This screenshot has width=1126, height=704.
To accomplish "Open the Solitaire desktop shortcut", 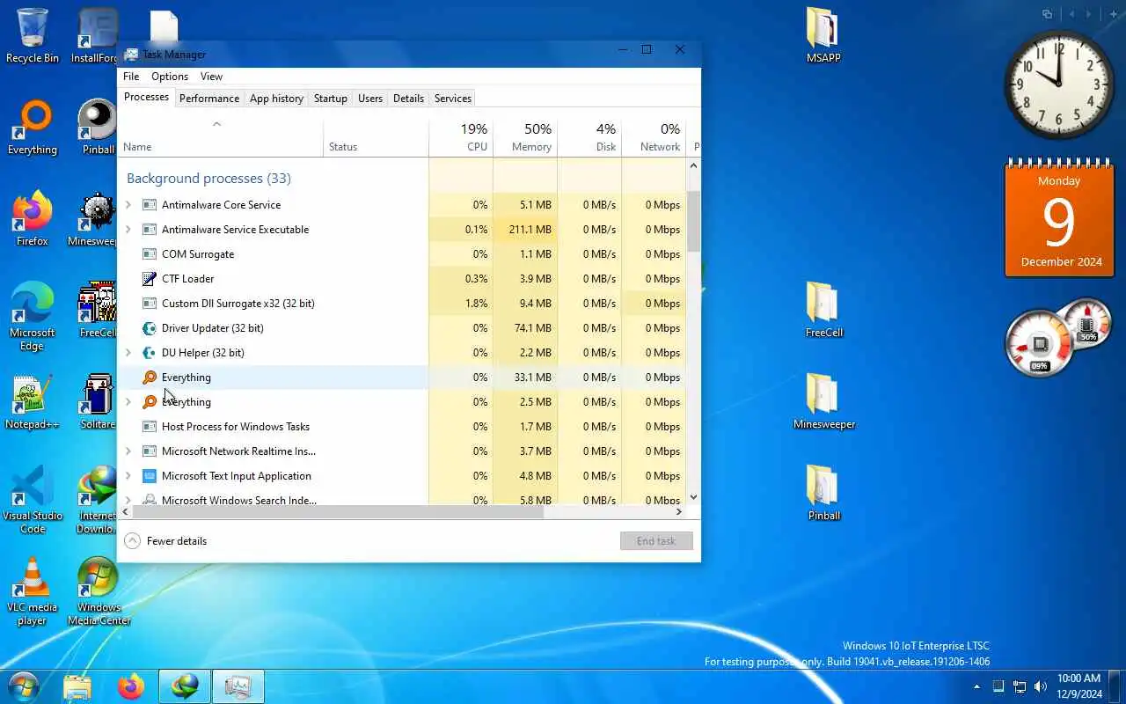I will click(x=99, y=401).
